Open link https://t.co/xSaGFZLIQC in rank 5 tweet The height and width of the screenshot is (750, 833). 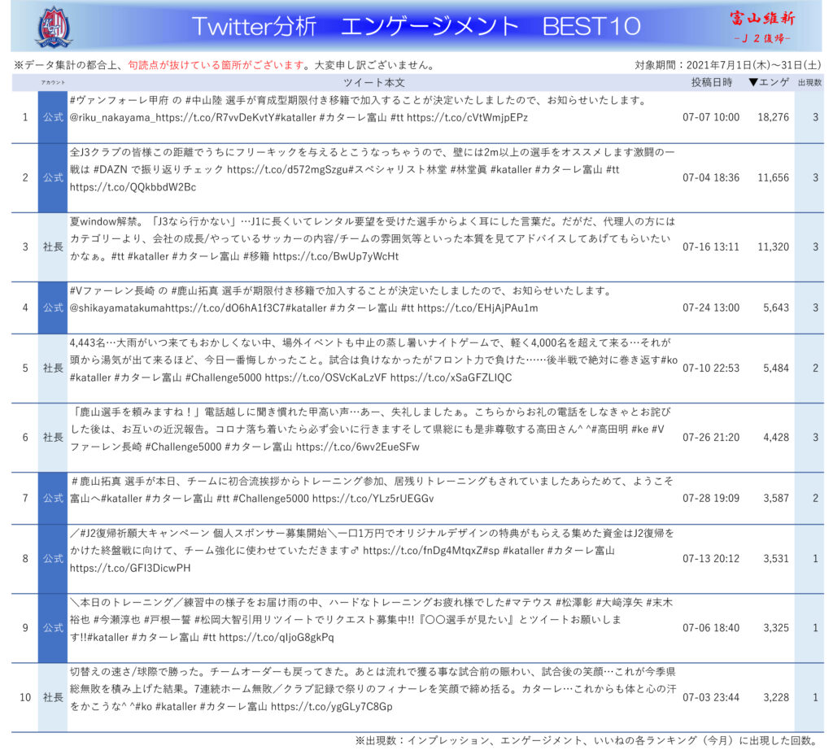[x=451, y=377]
